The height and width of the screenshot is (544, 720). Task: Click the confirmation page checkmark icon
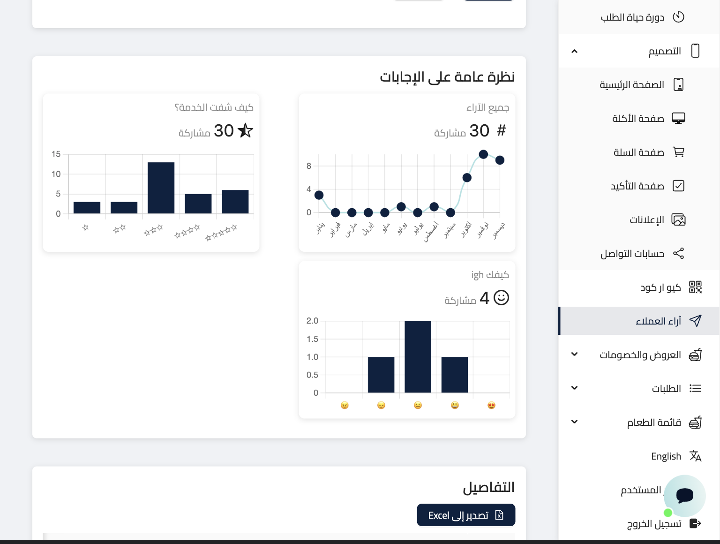pos(678,186)
